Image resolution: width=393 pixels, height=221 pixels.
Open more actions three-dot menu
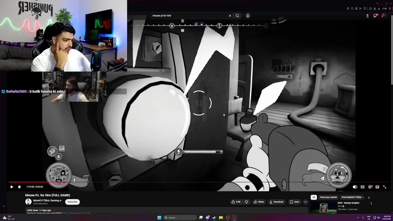(305, 202)
